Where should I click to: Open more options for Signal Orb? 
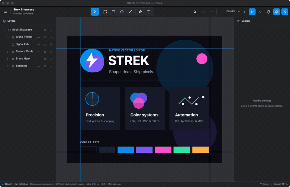[38, 45]
